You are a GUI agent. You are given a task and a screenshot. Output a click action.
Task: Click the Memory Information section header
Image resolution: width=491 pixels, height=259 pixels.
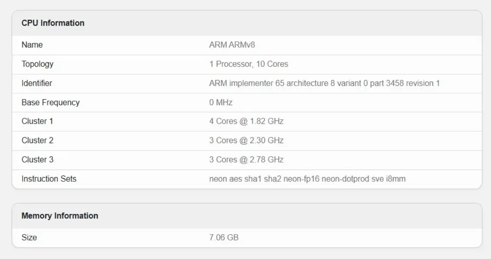coord(60,216)
